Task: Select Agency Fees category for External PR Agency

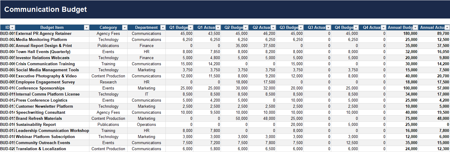Action: tap(108, 34)
